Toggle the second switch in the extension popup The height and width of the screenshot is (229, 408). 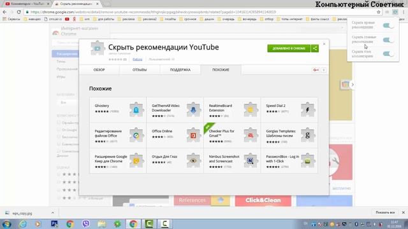(x=388, y=39)
